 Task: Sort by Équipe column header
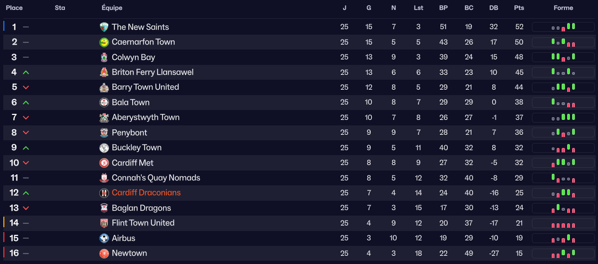[112, 8]
